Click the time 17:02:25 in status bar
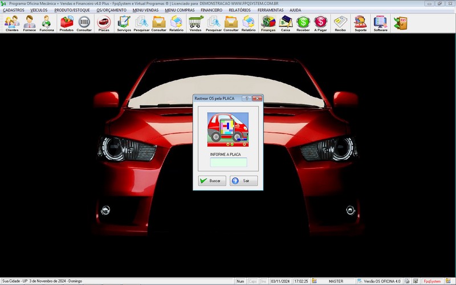This screenshot has width=456, height=285. [x=301, y=281]
